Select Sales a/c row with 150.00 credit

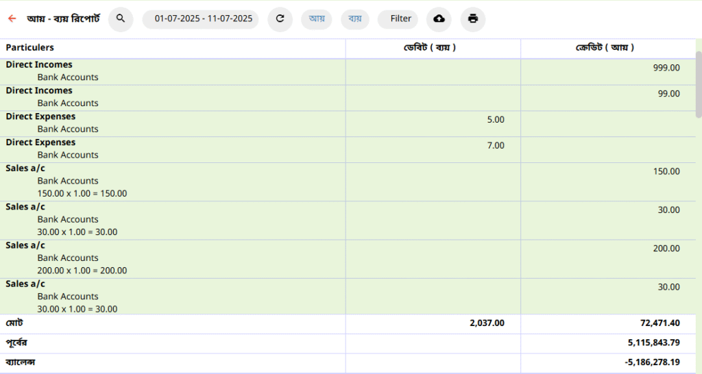pos(348,182)
